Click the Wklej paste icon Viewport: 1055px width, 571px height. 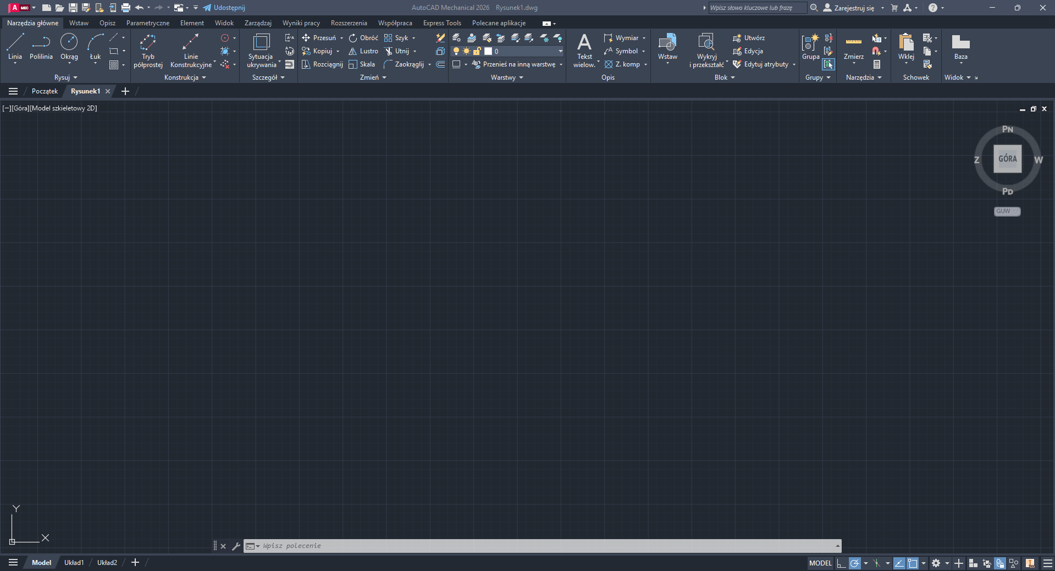[x=906, y=47]
